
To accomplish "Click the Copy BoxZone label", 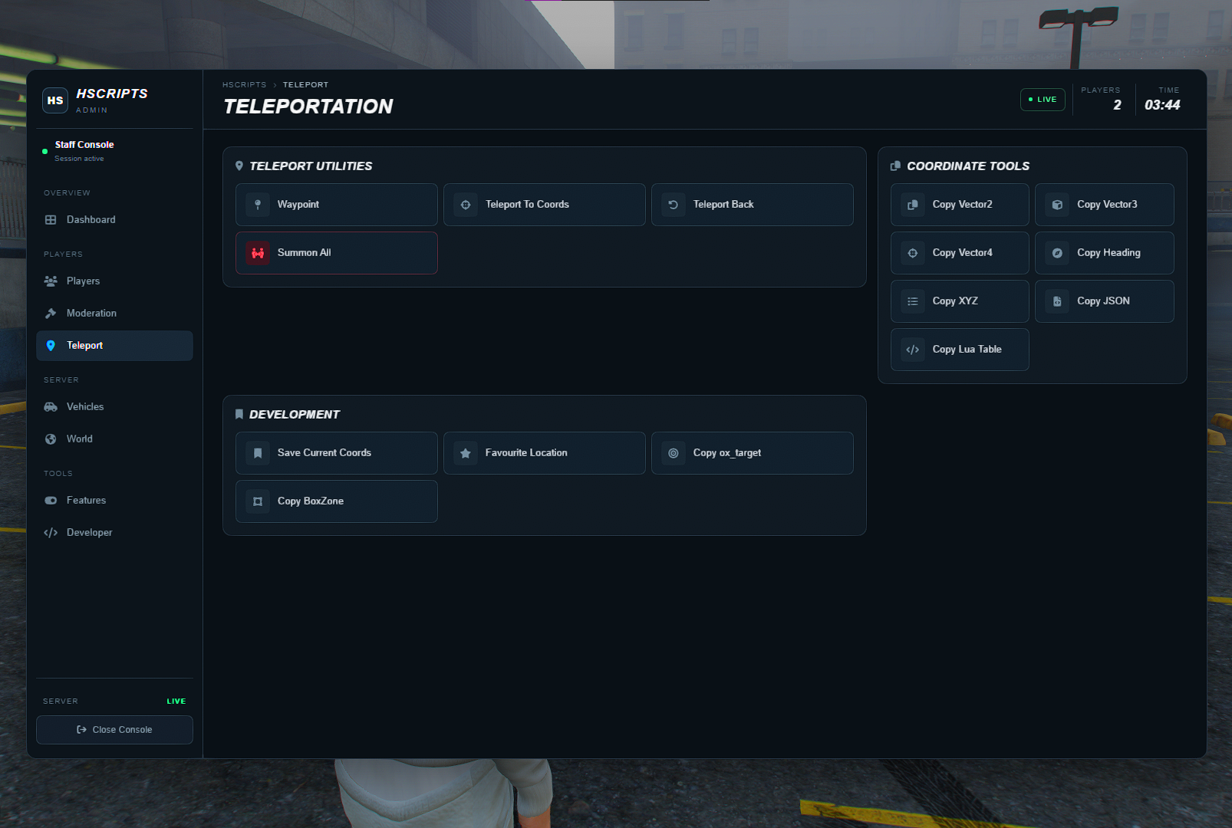I will [x=311, y=501].
